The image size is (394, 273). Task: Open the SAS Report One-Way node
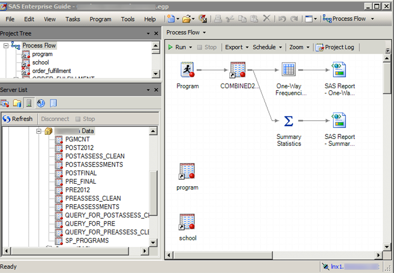pos(339,70)
